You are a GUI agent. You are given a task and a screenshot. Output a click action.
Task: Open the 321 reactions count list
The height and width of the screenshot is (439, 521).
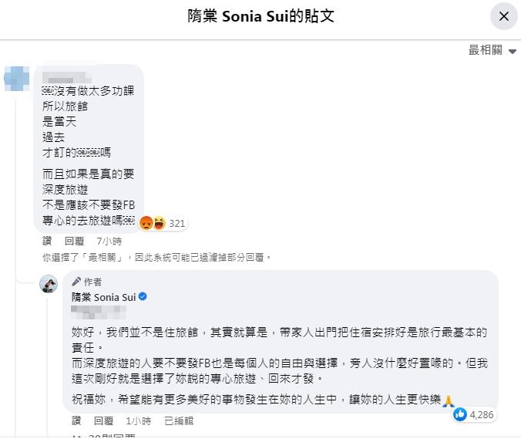click(176, 224)
